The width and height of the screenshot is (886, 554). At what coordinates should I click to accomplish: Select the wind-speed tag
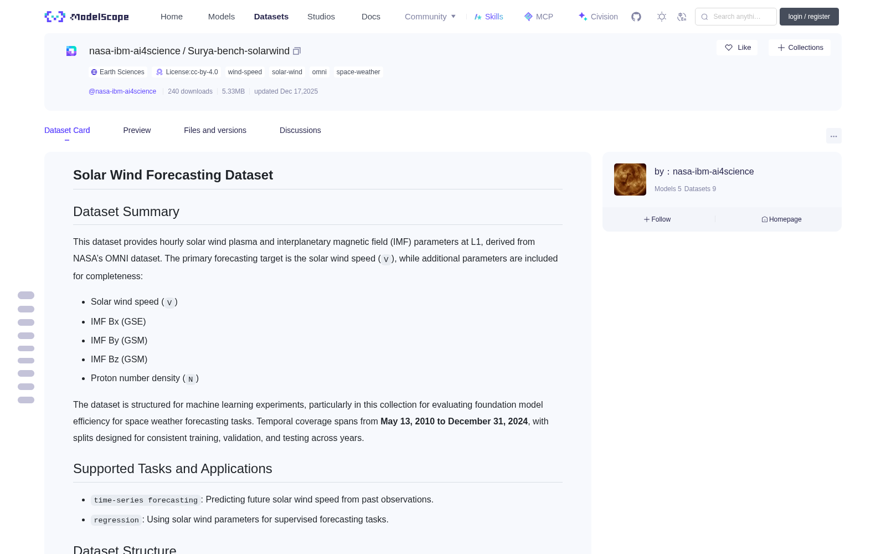point(245,72)
